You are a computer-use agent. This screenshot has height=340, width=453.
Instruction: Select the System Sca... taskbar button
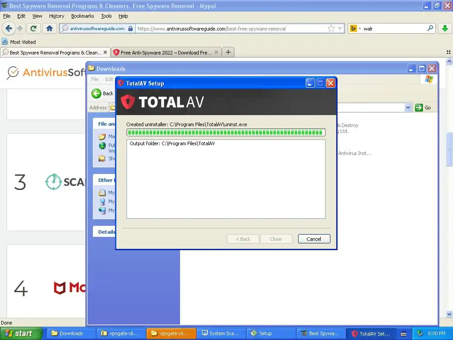(x=221, y=333)
